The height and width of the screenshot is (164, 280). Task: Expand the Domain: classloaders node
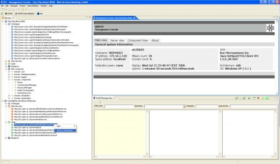(x=9, y=98)
